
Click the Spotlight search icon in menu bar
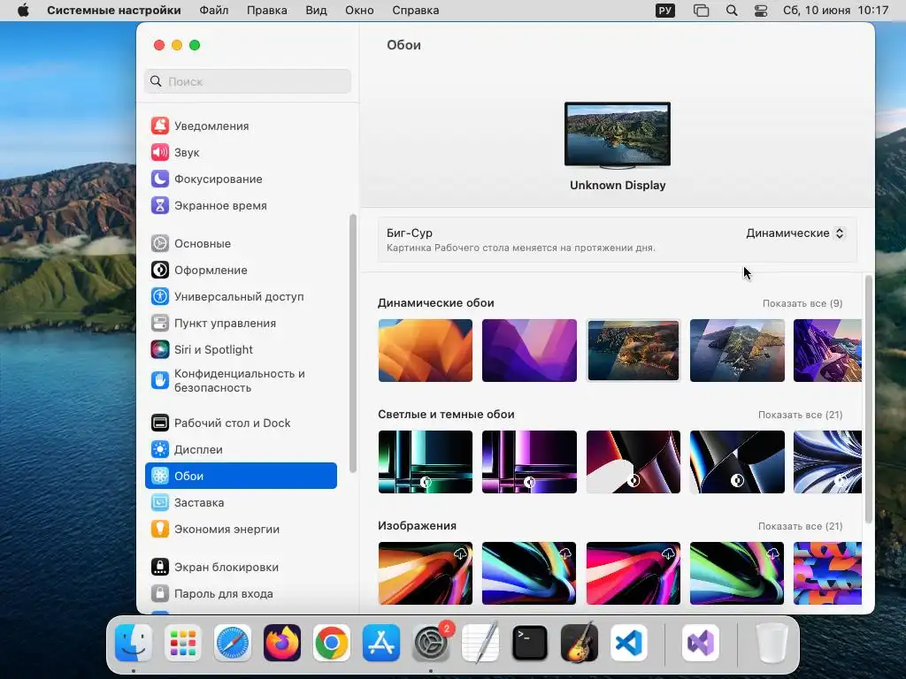coord(732,11)
